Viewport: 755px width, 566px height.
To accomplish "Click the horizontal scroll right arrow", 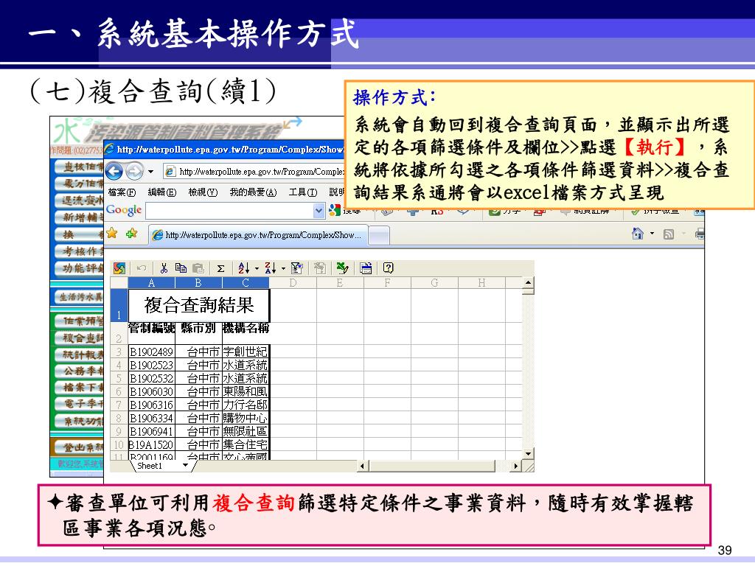I will pos(516,466).
